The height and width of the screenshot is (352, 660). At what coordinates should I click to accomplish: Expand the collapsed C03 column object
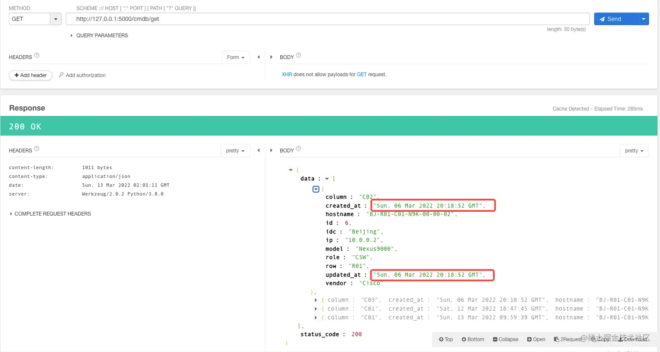[316, 300]
